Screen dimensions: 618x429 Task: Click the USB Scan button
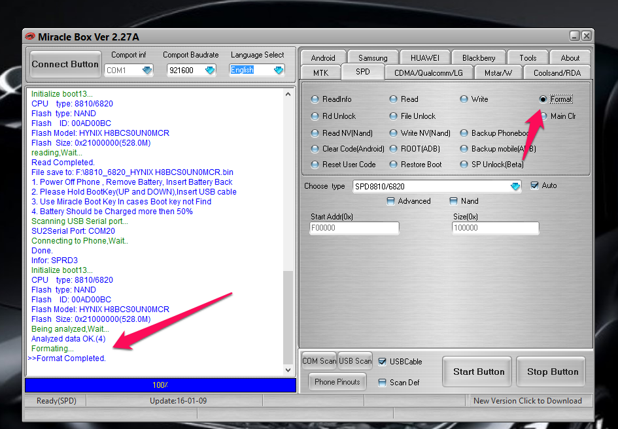(354, 361)
